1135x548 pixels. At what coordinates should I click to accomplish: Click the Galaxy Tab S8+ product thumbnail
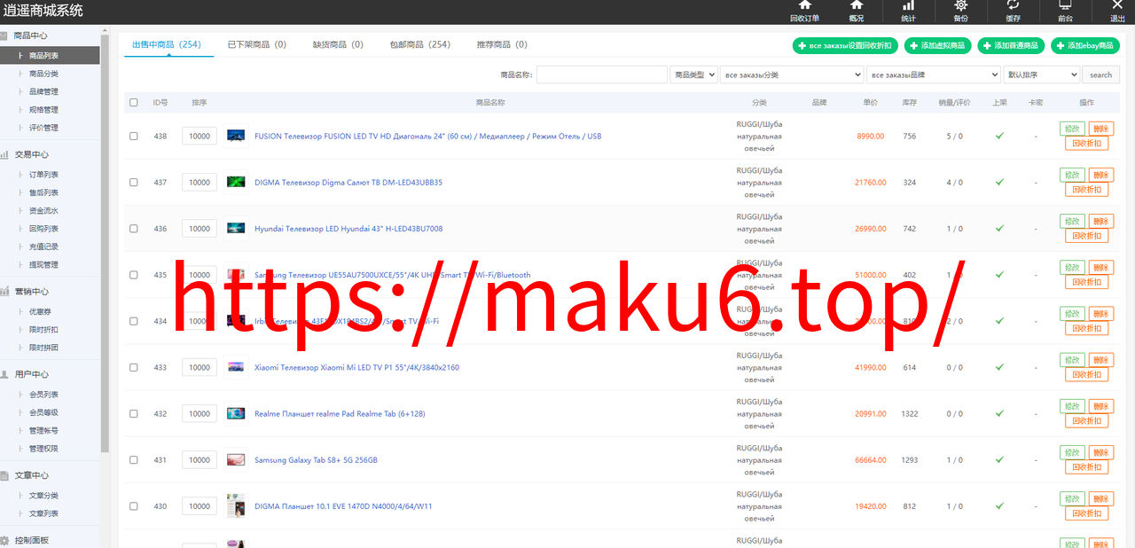point(236,459)
